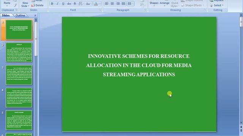Click the main editor vertical scrollbar thumb

(x=241, y=22)
